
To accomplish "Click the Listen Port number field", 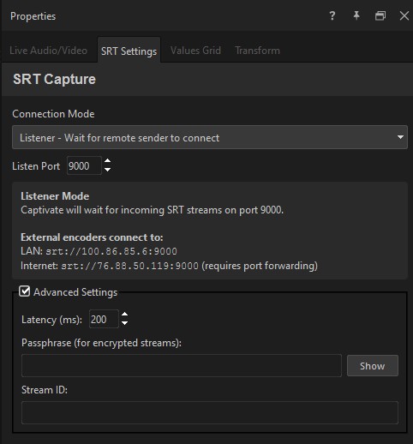I will click(84, 166).
